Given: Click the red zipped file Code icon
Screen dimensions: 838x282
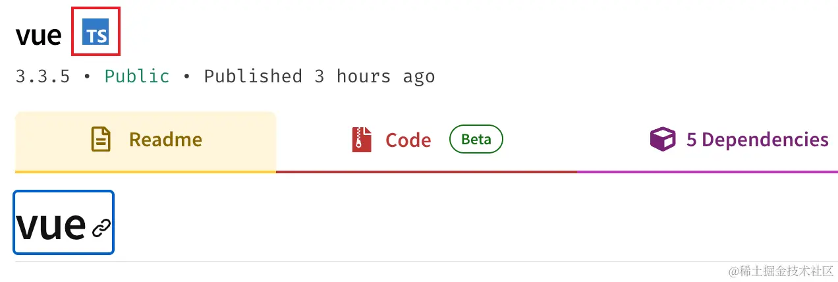Looking at the screenshot, I should click(362, 140).
